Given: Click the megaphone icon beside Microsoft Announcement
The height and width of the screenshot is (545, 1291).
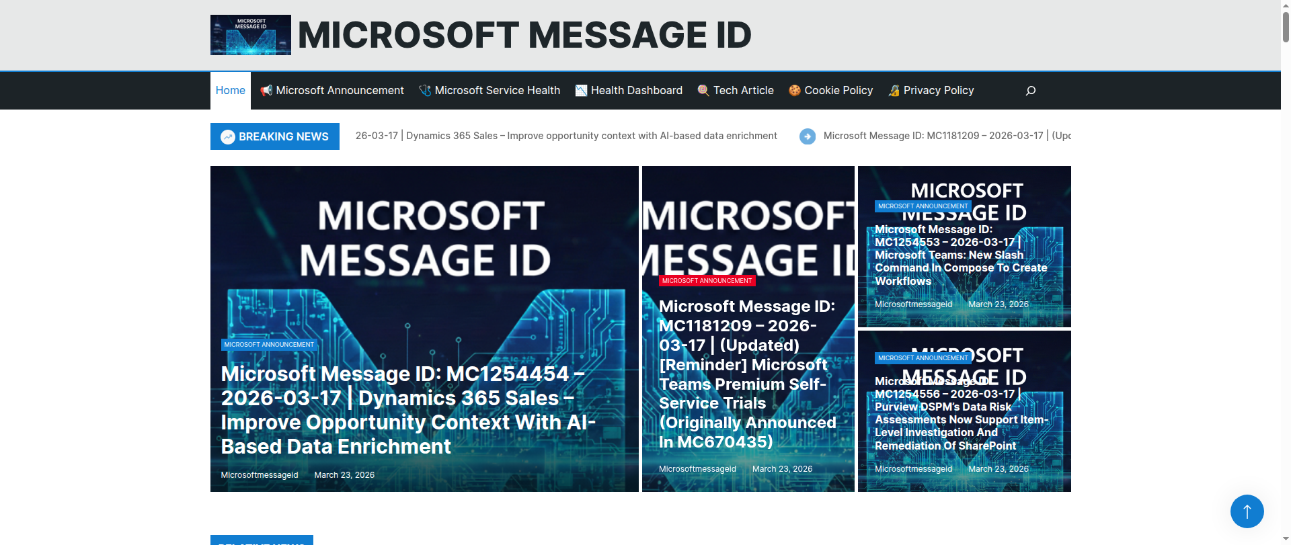Looking at the screenshot, I should [266, 91].
